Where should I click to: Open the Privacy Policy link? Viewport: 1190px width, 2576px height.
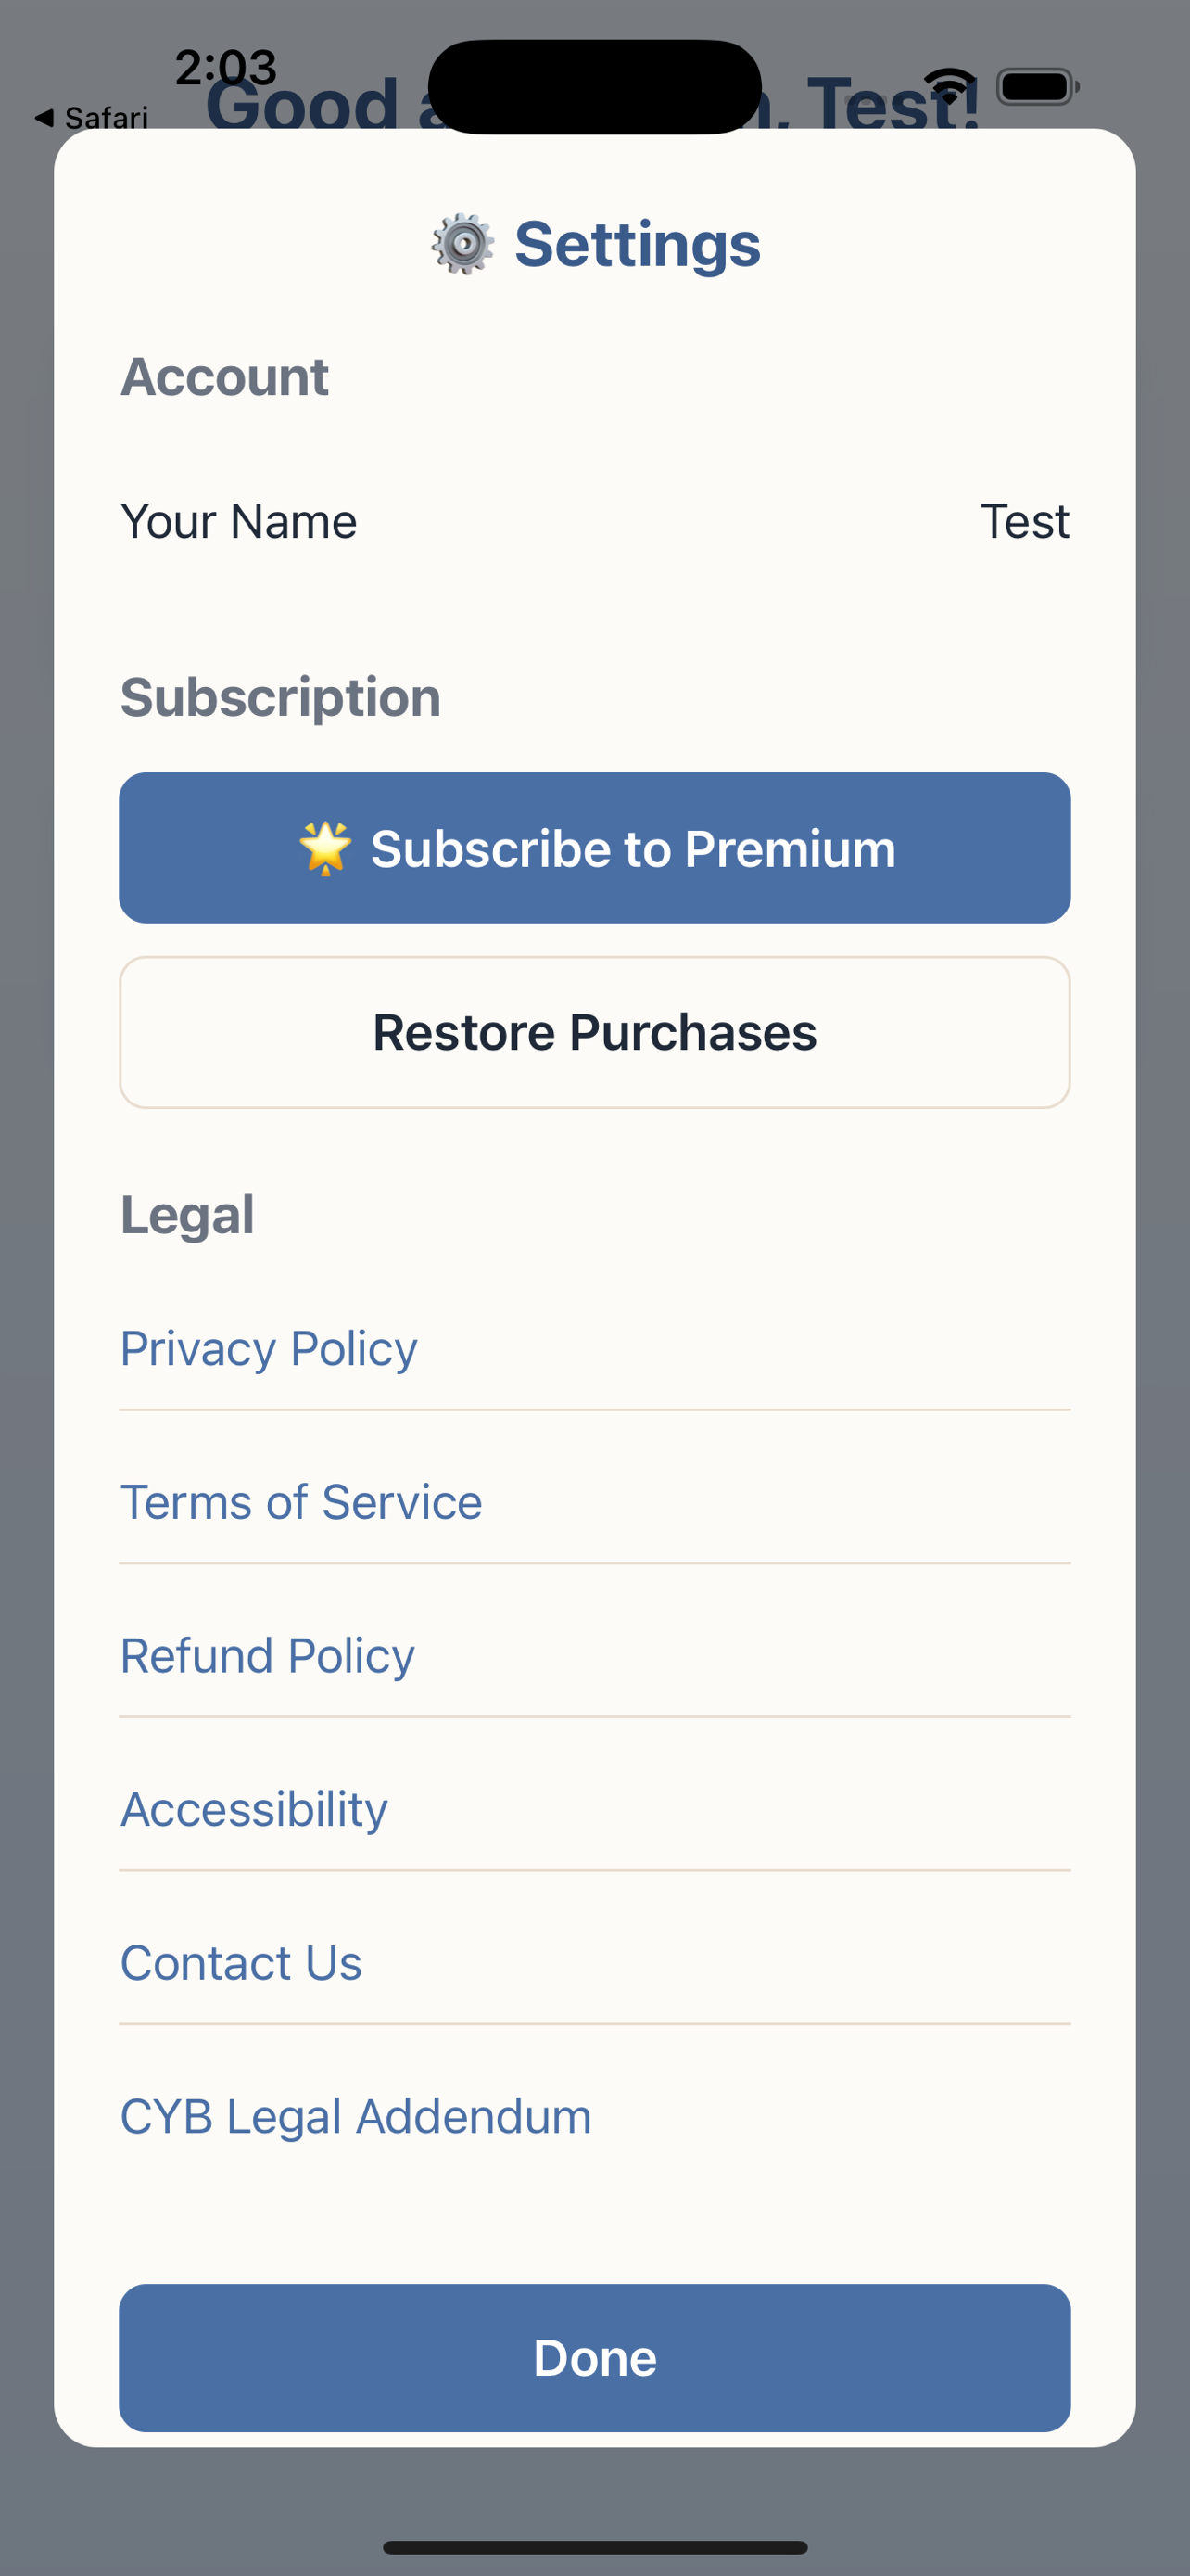269,1348
